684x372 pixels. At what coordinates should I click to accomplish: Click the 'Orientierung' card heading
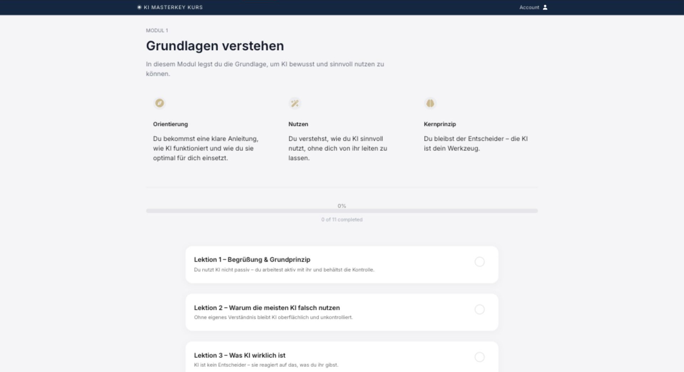click(170, 124)
